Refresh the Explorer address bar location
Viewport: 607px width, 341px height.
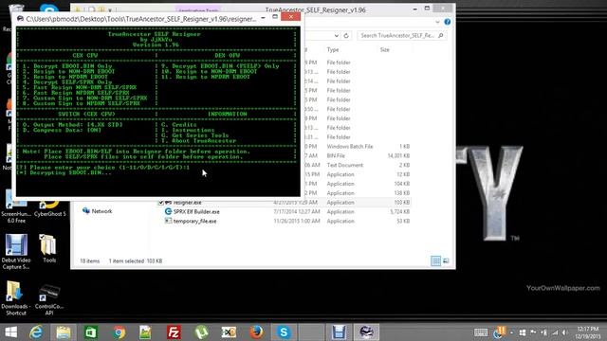click(x=346, y=36)
